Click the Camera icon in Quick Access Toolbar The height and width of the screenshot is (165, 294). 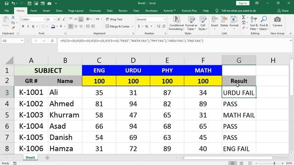click(49, 3)
